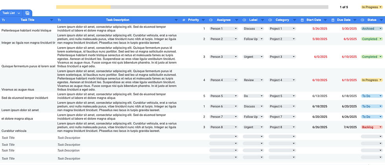The height and width of the screenshot is (165, 385).
Task: Click the start date 5/26/2025 cell
Action: coord(320,28)
